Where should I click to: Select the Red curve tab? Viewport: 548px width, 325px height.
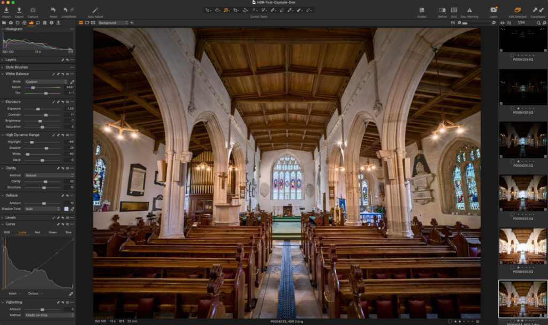click(37, 232)
